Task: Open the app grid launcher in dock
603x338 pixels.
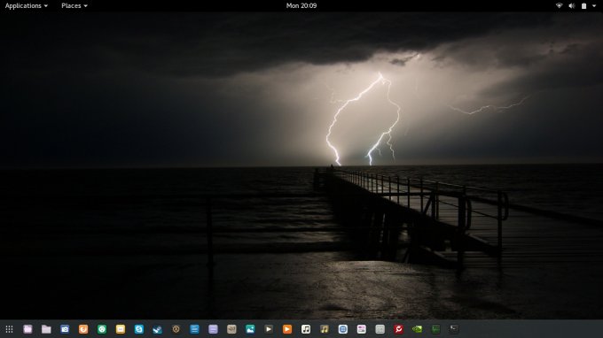Action: [x=9, y=329]
